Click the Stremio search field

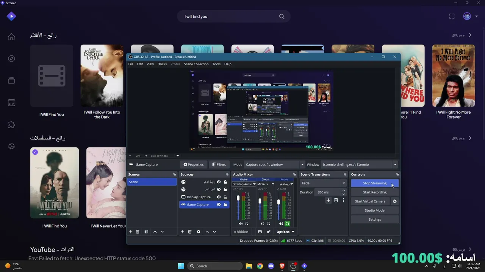pos(234,16)
